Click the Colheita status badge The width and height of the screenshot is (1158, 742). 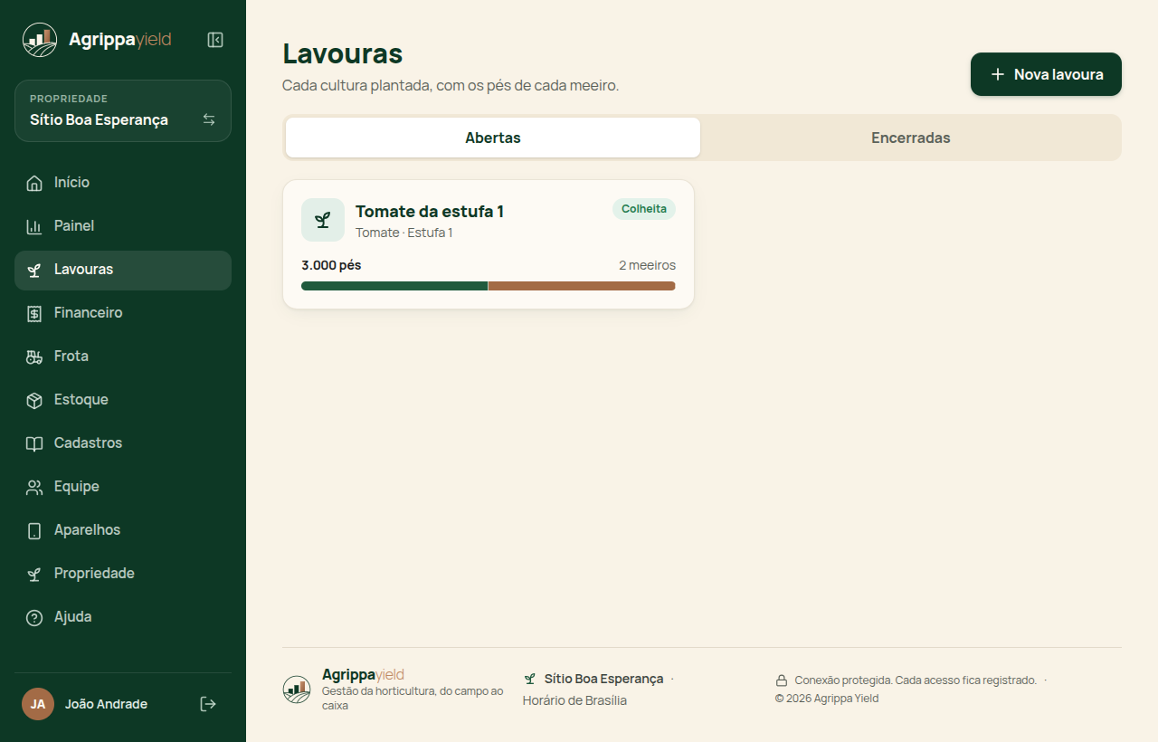pos(644,209)
